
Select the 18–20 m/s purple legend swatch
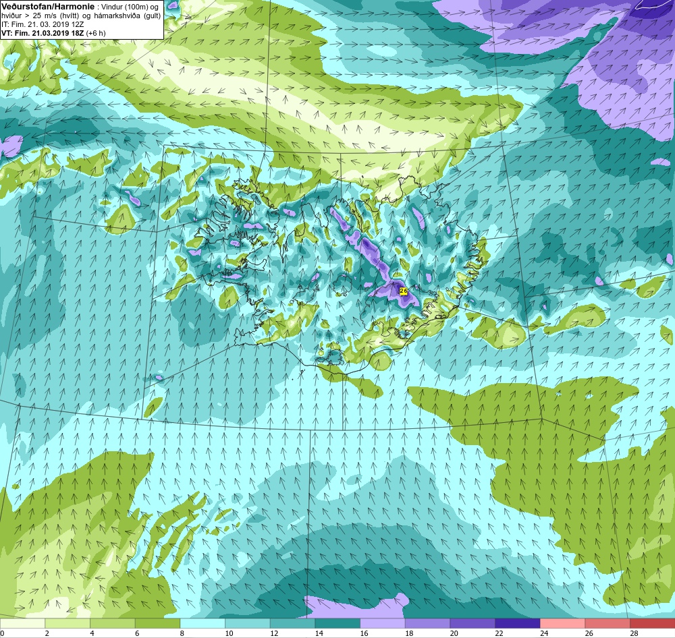click(x=427, y=623)
